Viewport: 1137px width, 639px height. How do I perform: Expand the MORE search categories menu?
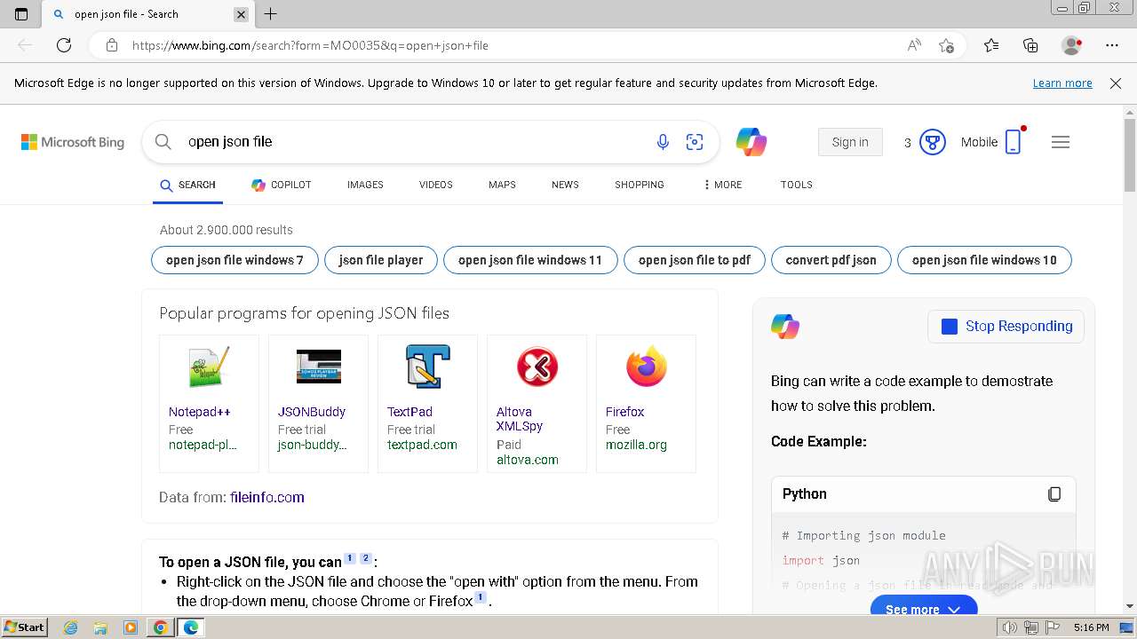tap(723, 185)
